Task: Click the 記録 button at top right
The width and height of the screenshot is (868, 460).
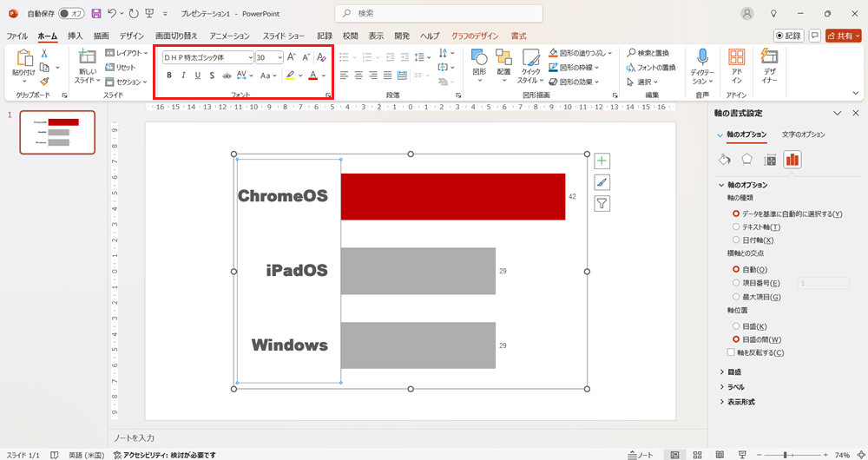Action: pos(788,36)
